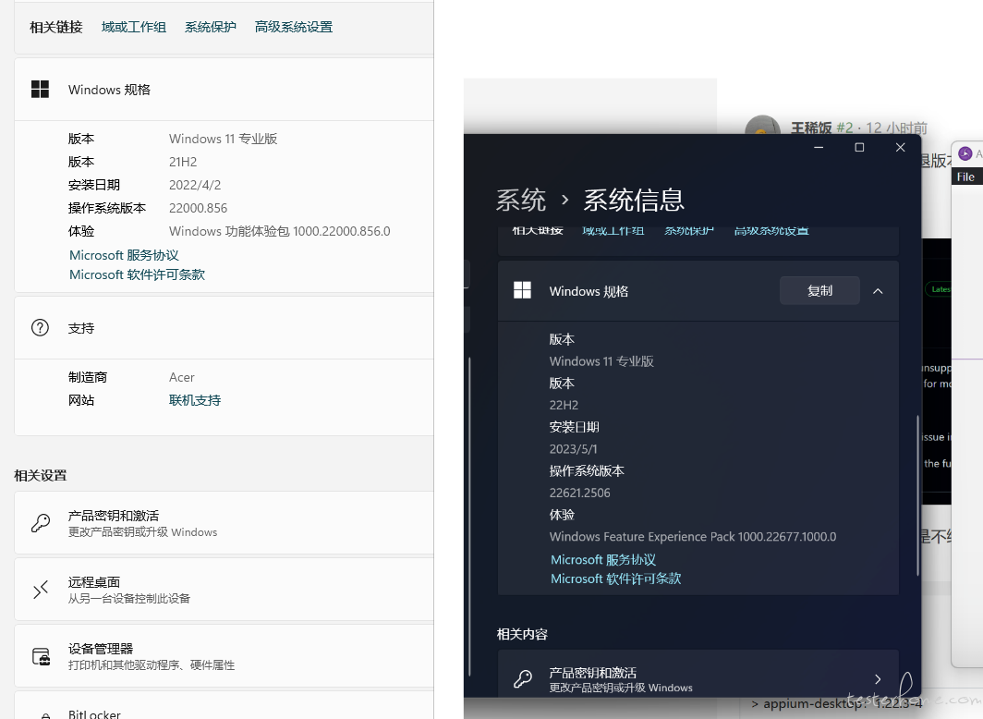Image resolution: width=983 pixels, height=719 pixels.
Task: Click the 系统信息 breadcrumb title
Action: point(634,200)
